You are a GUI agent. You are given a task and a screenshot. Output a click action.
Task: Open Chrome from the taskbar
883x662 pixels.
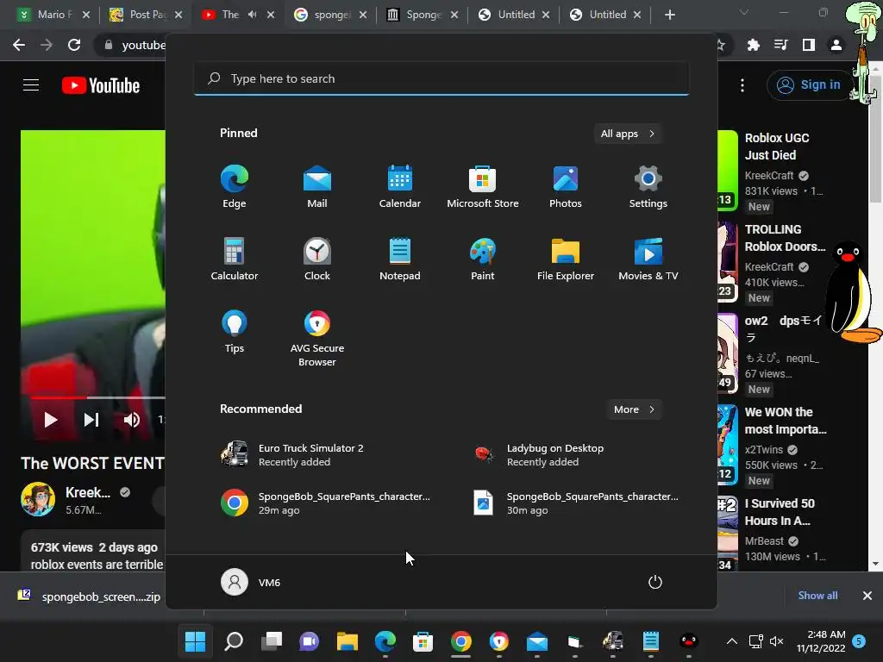tap(460, 641)
